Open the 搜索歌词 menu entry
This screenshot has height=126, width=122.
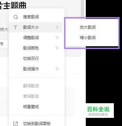[36, 17]
